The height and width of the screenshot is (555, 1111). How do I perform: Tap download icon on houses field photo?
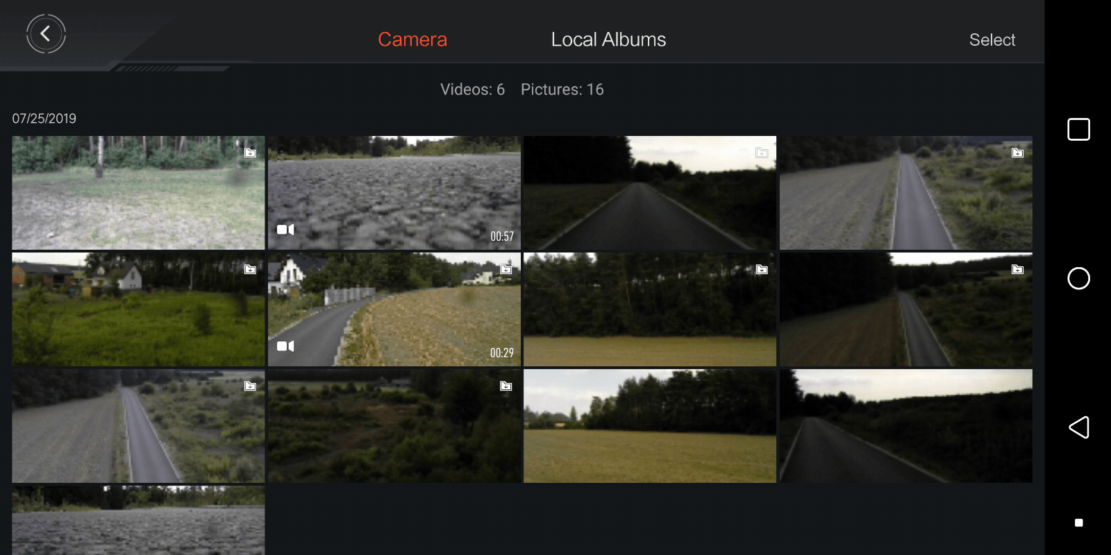pos(250,269)
